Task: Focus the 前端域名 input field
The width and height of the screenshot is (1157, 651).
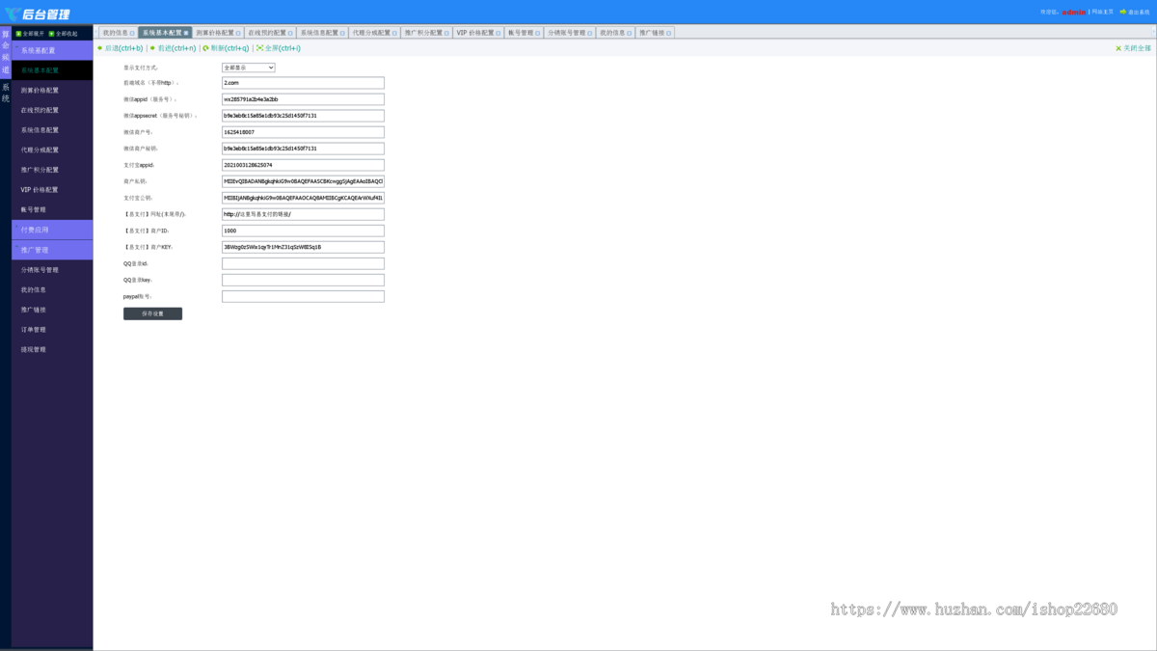Action: coord(303,83)
